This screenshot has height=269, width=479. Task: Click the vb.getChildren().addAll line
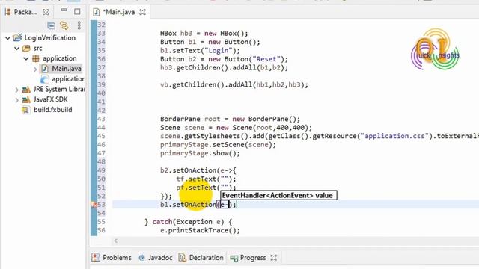[234, 84]
